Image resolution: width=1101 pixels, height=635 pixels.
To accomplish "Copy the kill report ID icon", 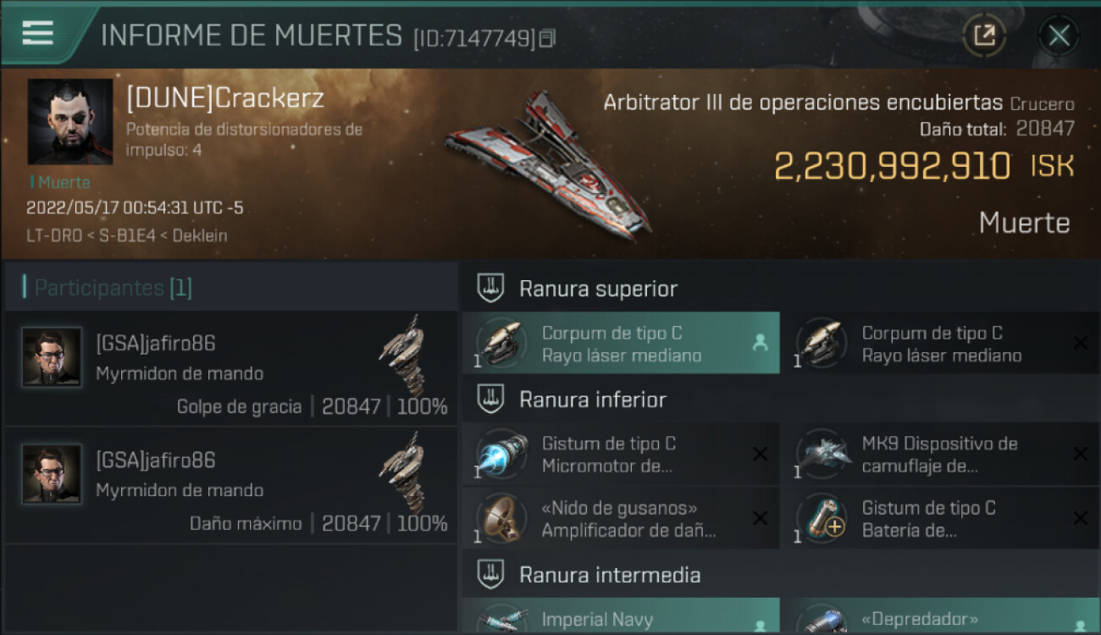I will pyautogui.click(x=547, y=38).
